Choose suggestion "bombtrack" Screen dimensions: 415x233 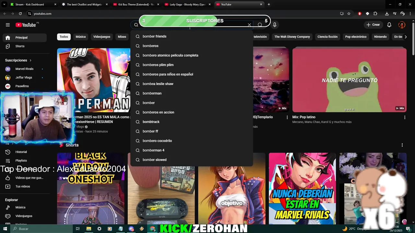click(192, 122)
